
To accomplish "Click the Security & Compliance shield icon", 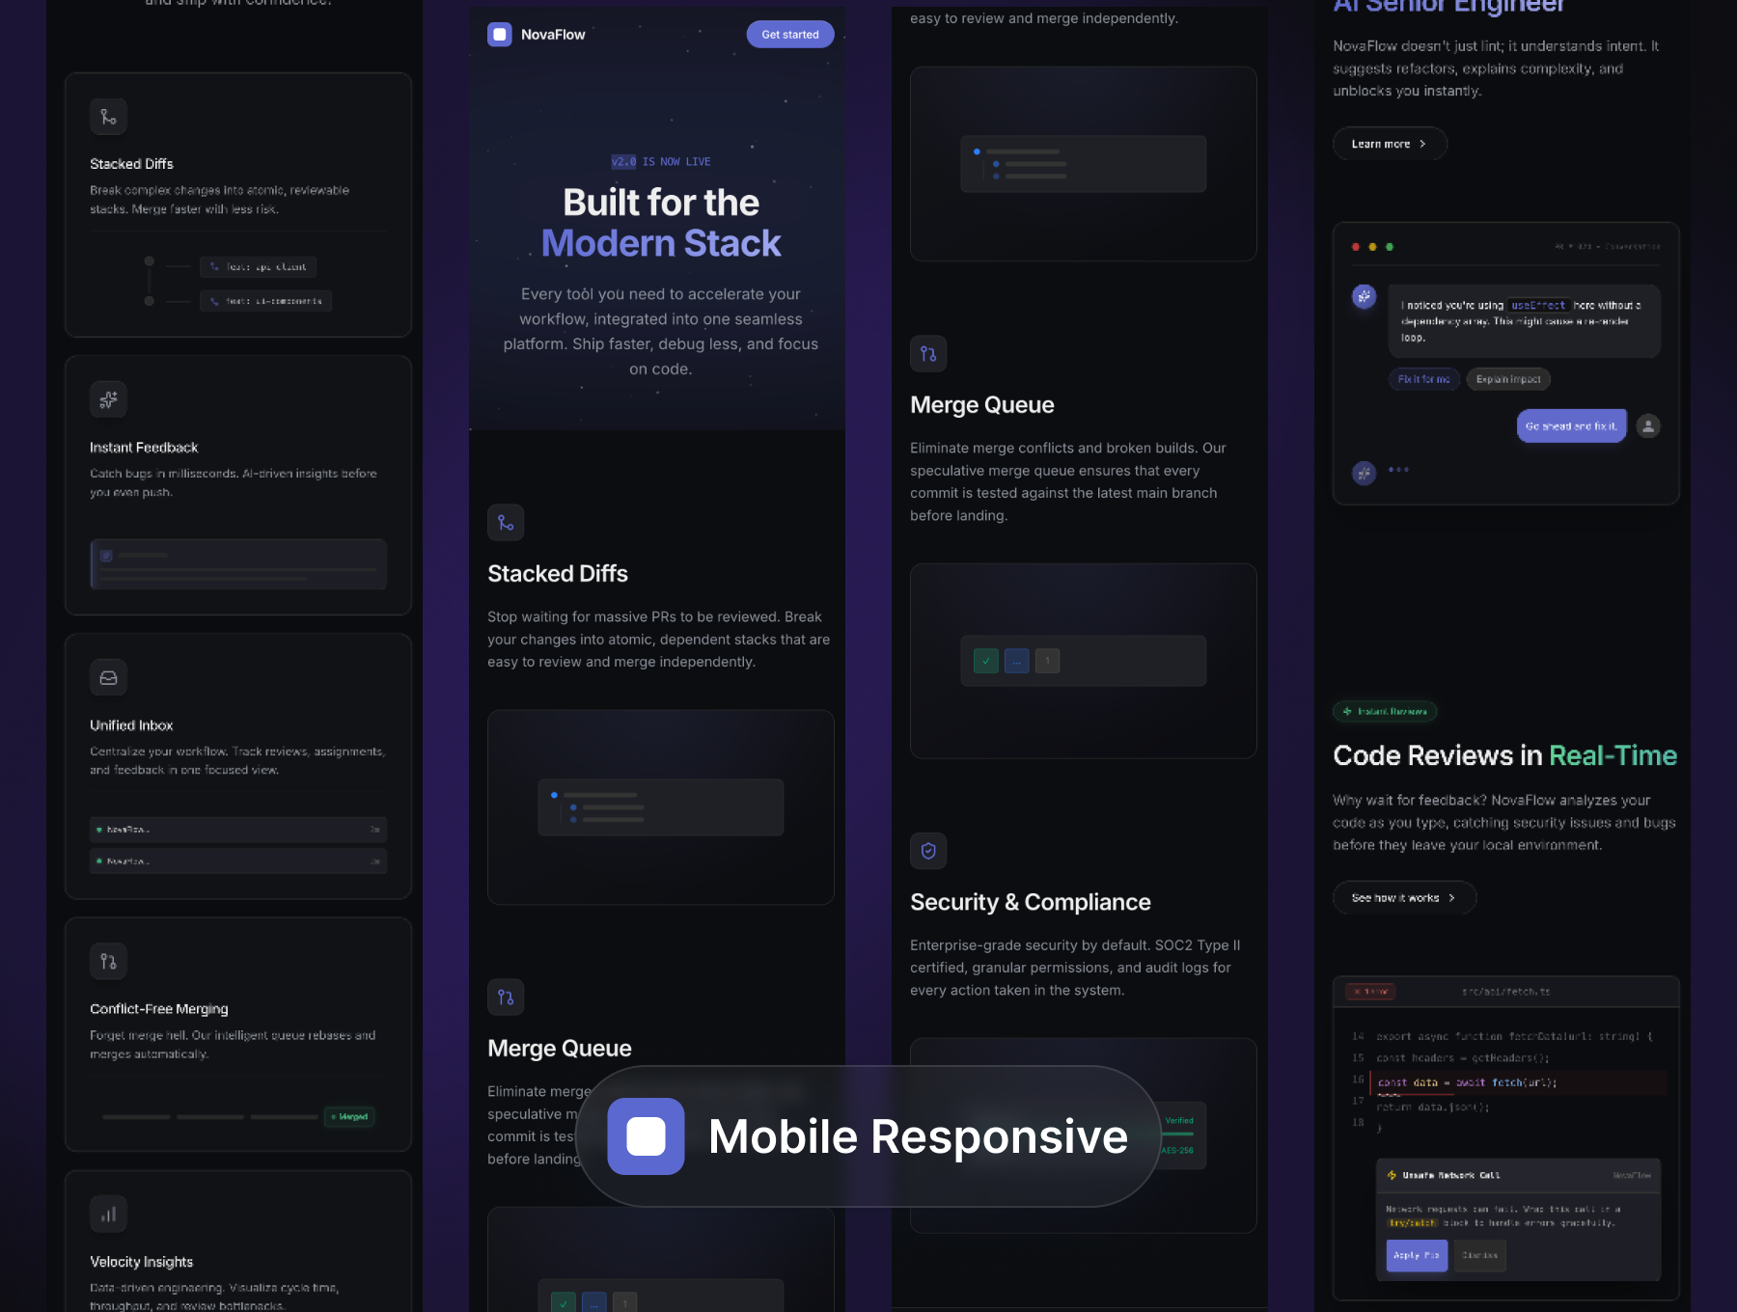I will pos(928,851).
